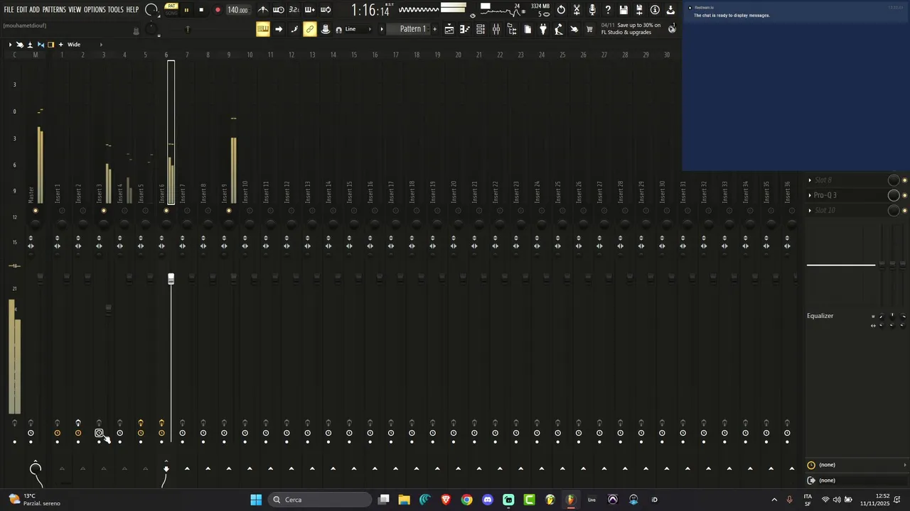The width and height of the screenshot is (910, 511).
Task: Click the Equalizer label
Action: click(820, 316)
